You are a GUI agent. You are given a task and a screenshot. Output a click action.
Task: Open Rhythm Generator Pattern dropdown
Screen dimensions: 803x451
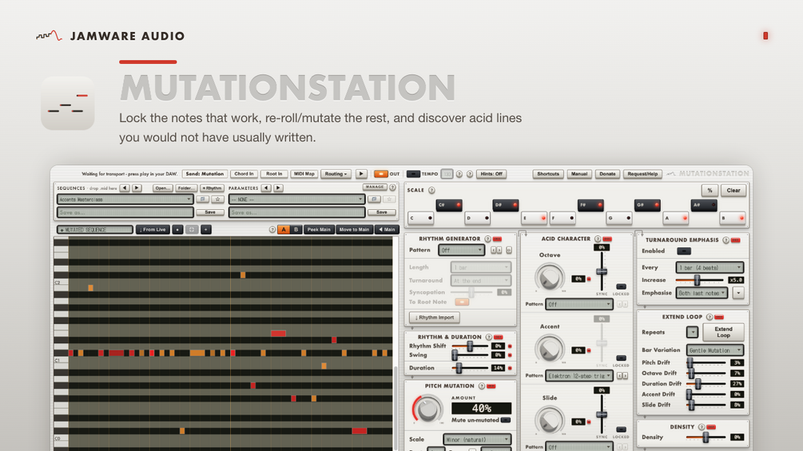(461, 250)
